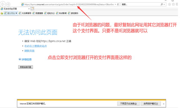The height and width of the screenshot is (108, 180).
Task: Click the 刷新页面 link
Action: pyautogui.click(x=29, y=51)
